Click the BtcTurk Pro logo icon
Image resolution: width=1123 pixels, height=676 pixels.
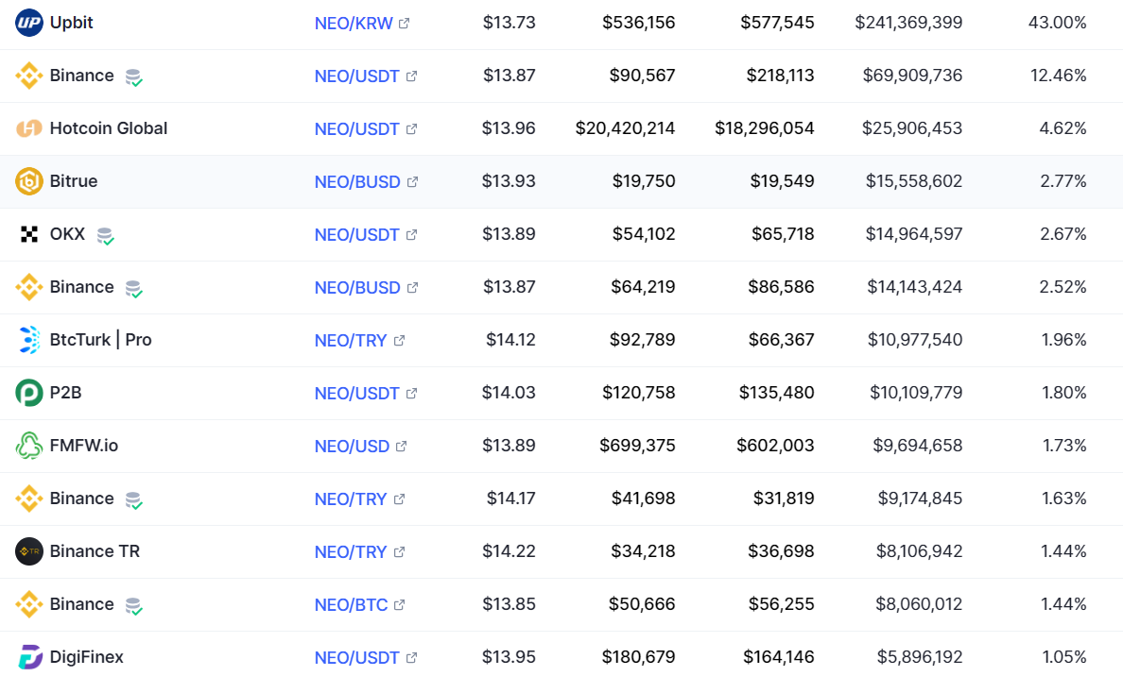point(28,341)
